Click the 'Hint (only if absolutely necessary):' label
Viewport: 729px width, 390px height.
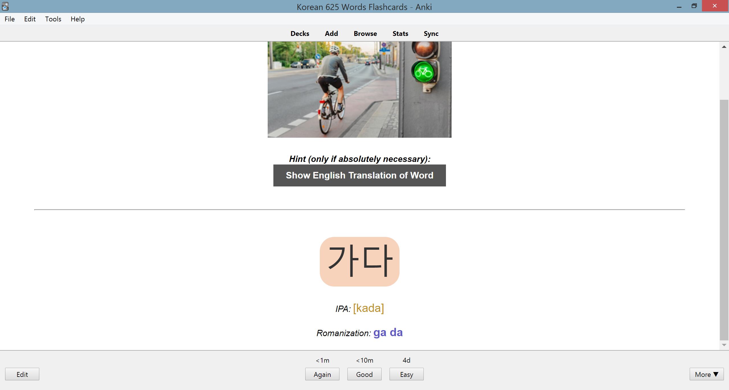point(360,159)
